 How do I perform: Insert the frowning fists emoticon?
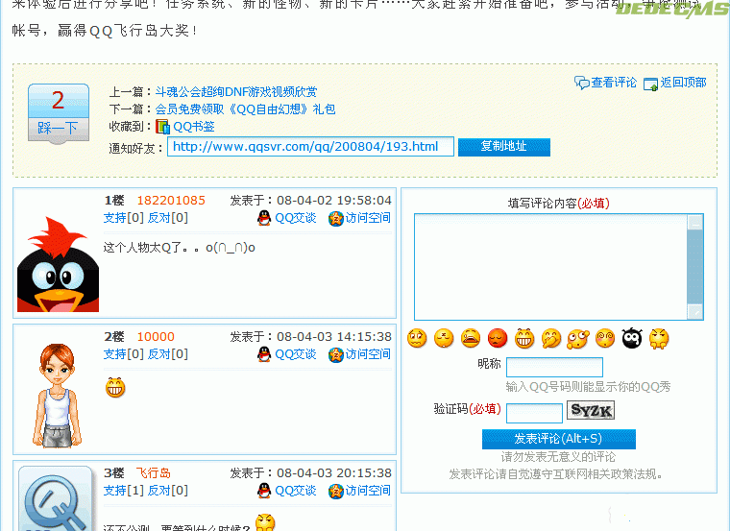[x=659, y=339]
